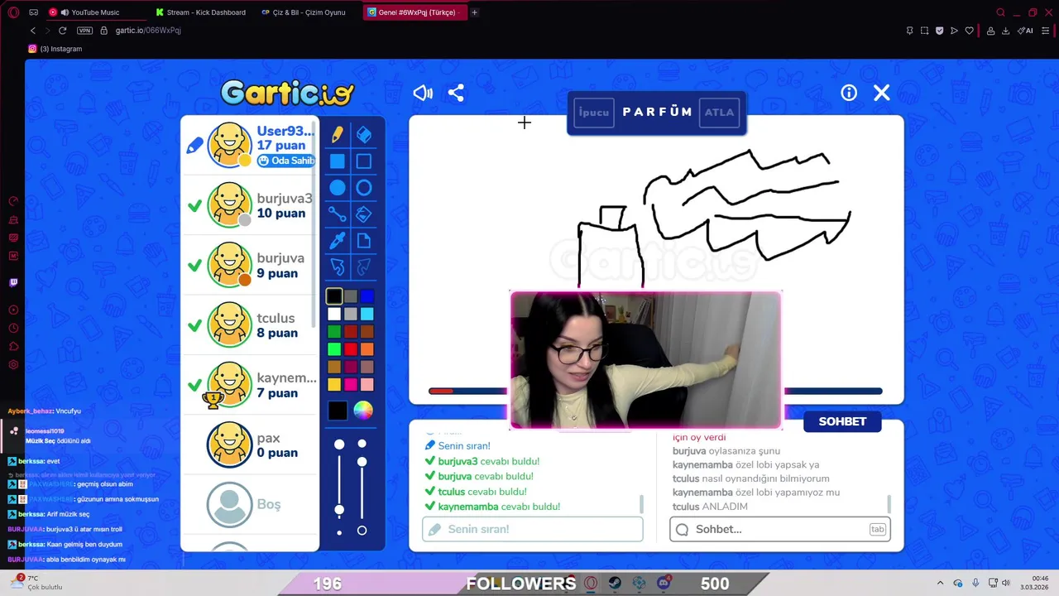Undo the last stroke with back arrow
Screen dimensions: 1059x596
(338, 267)
